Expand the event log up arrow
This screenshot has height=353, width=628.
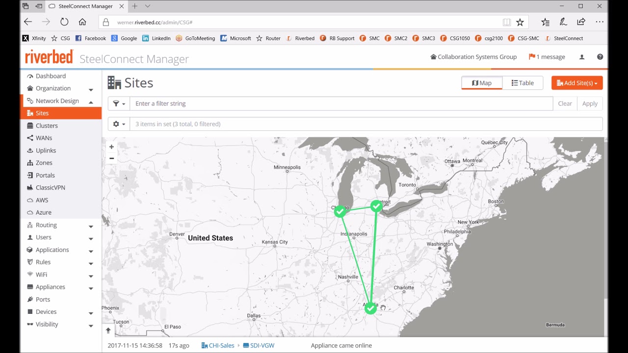(x=108, y=330)
